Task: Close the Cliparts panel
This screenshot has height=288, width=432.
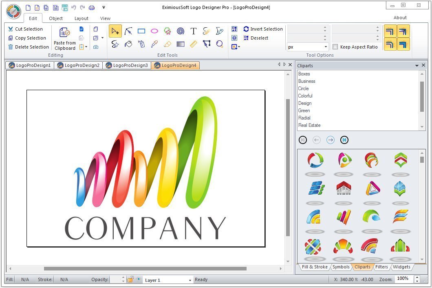Action: 423,65
